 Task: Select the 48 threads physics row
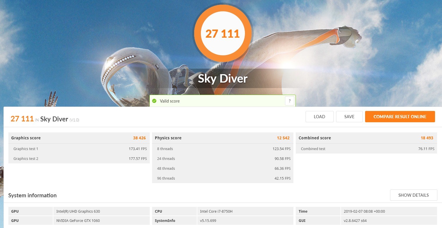[x=222, y=169]
